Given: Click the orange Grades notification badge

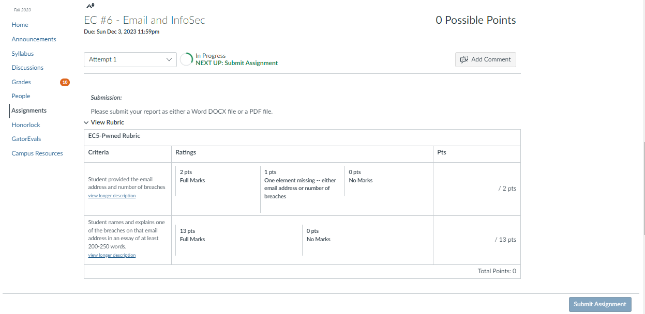Looking at the screenshot, I should coord(65,82).
